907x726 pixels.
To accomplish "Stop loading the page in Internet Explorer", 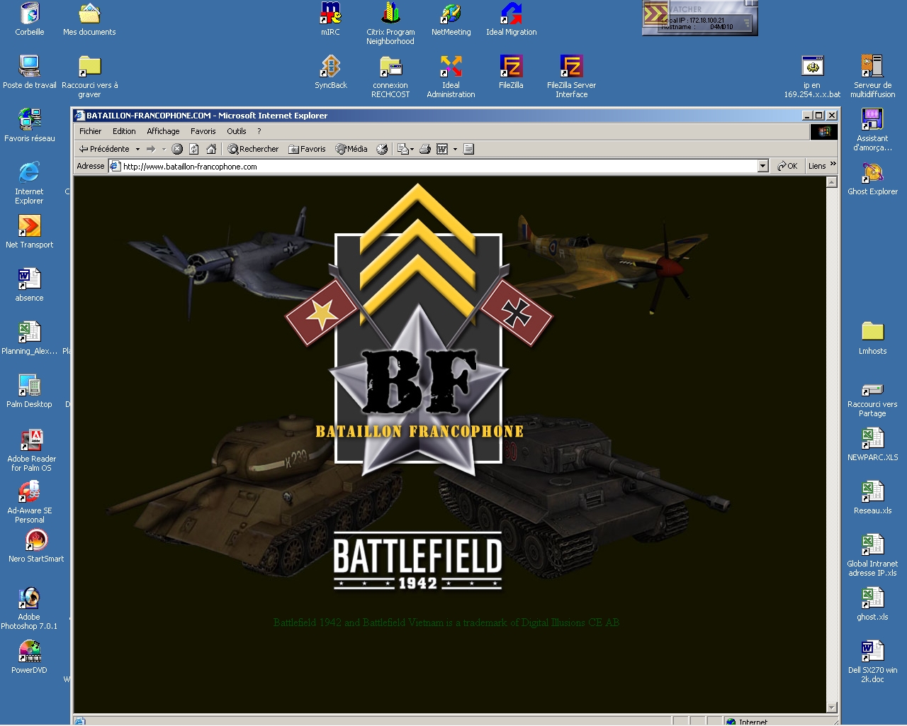I will tap(177, 149).
